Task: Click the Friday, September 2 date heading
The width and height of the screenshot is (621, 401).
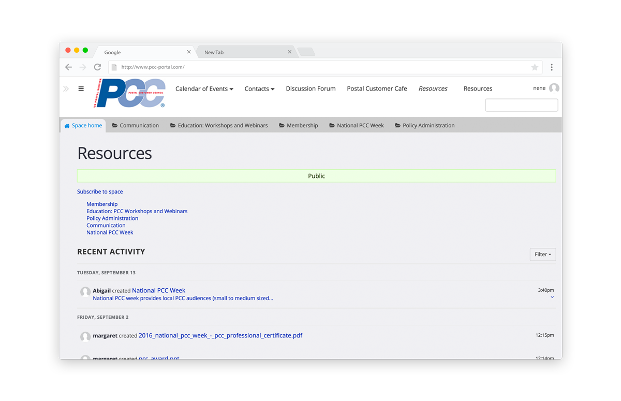Action: (x=103, y=317)
